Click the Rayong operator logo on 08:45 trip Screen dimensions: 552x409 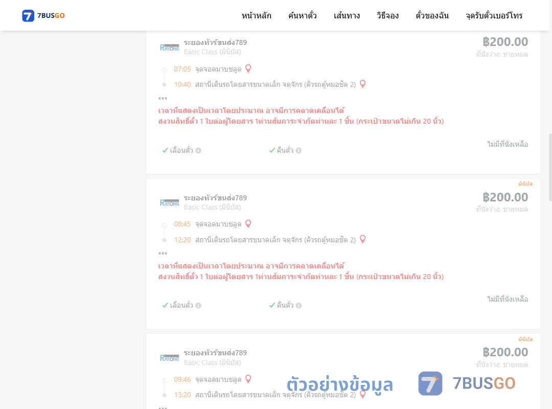click(x=169, y=202)
